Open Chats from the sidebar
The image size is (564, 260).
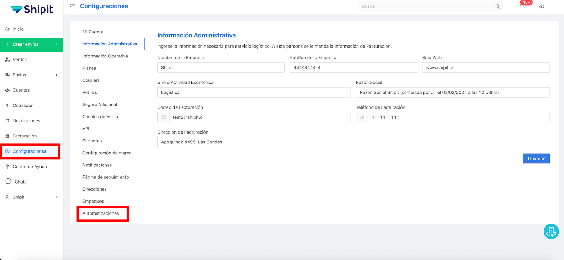20,182
